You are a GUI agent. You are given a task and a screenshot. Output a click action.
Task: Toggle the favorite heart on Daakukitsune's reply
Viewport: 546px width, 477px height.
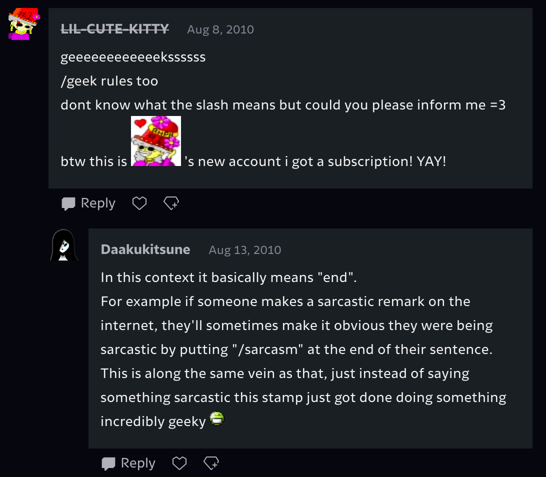pyautogui.click(x=179, y=463)
